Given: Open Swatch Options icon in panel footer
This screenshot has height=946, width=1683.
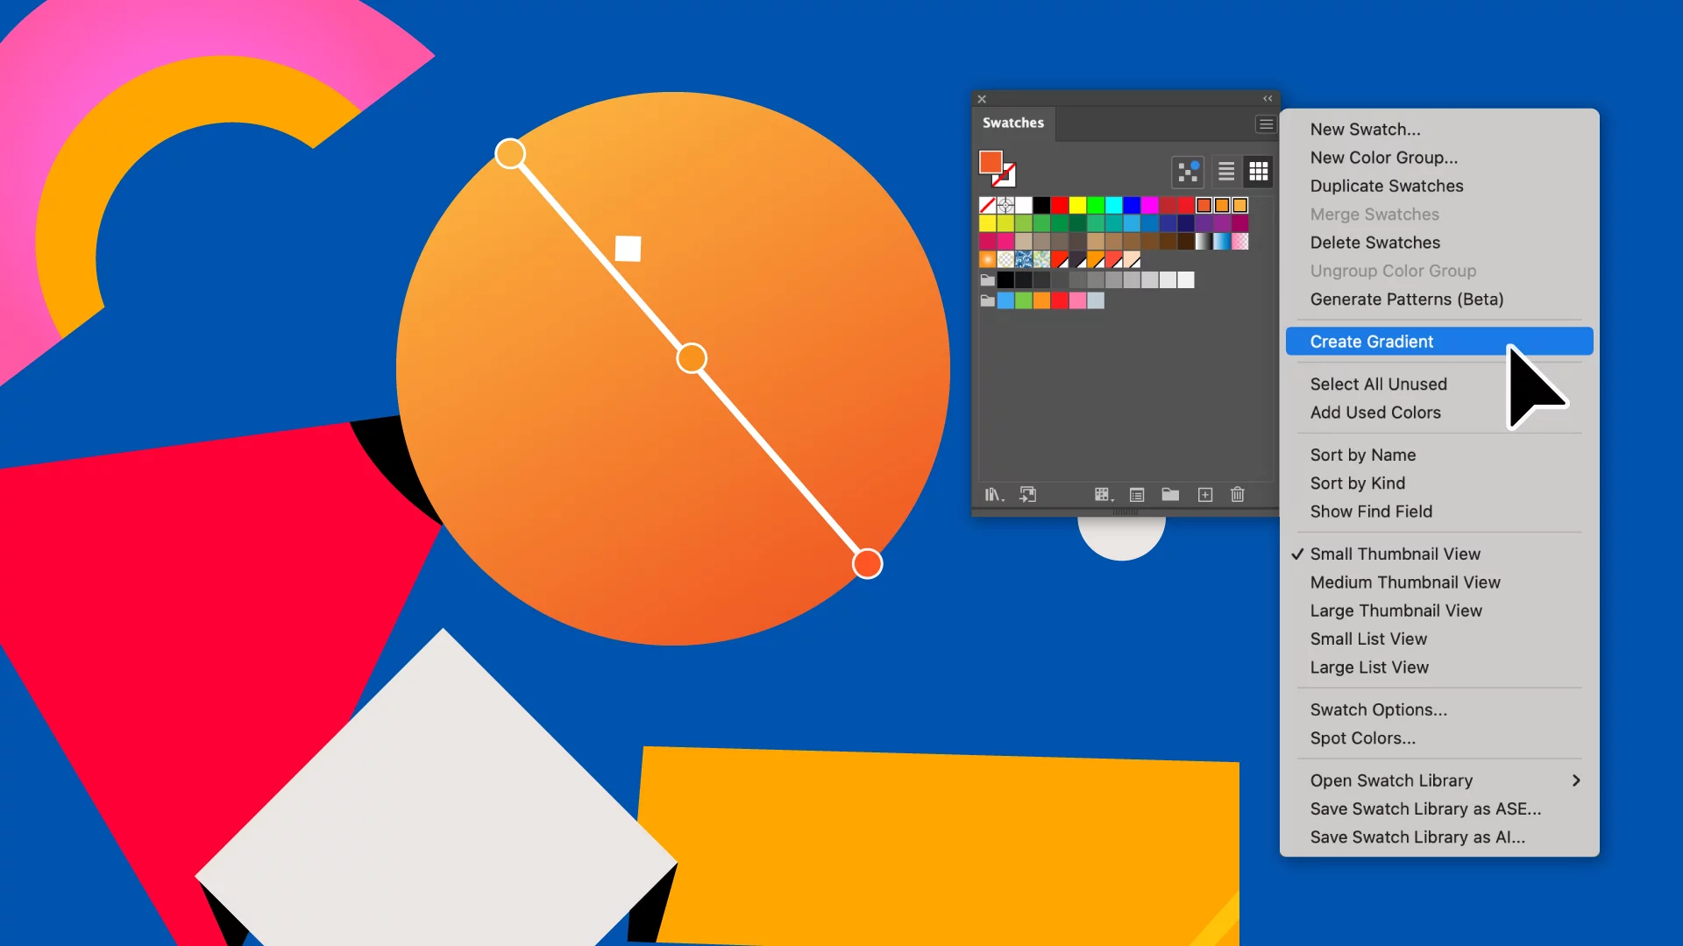Looking at the screenshot, I should coord(1137,495).
